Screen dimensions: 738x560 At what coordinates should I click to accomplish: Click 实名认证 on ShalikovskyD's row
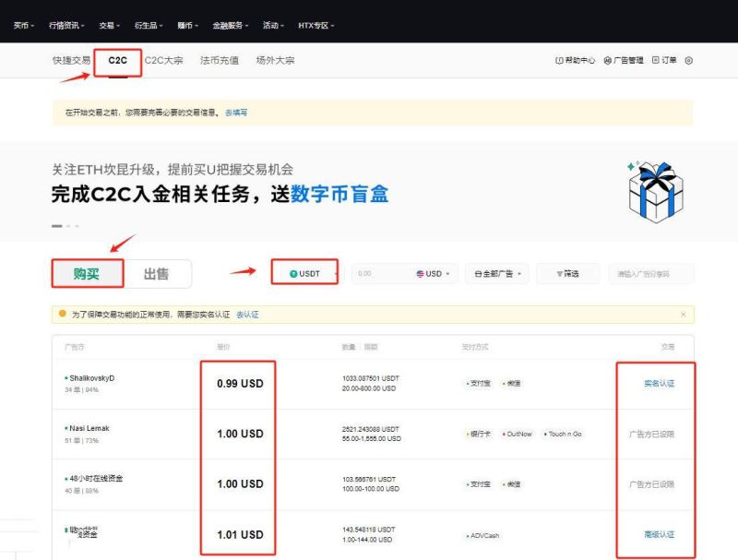click(659, 384)
